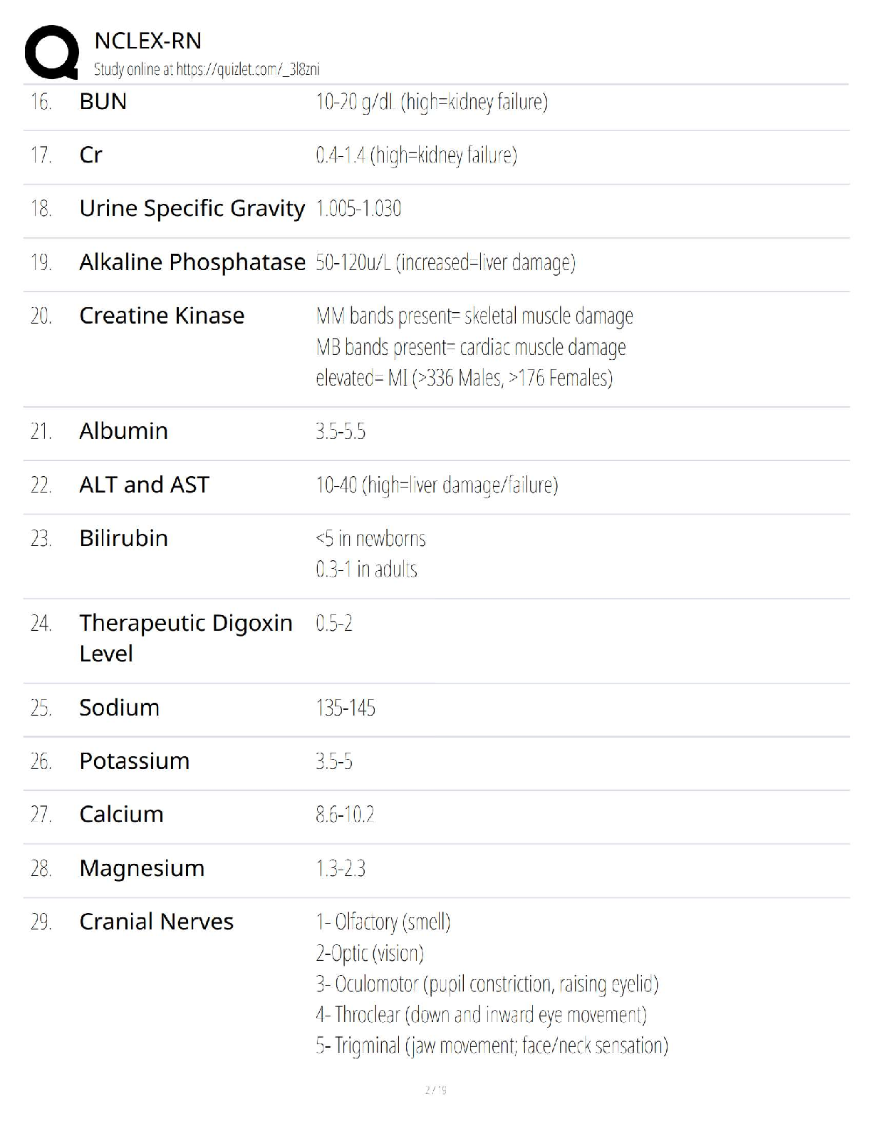The width and height of the screenshot is (872, 1129).
Task: Click the ALT and AST term
Action: pyautogui.click(x=144, y=485)
